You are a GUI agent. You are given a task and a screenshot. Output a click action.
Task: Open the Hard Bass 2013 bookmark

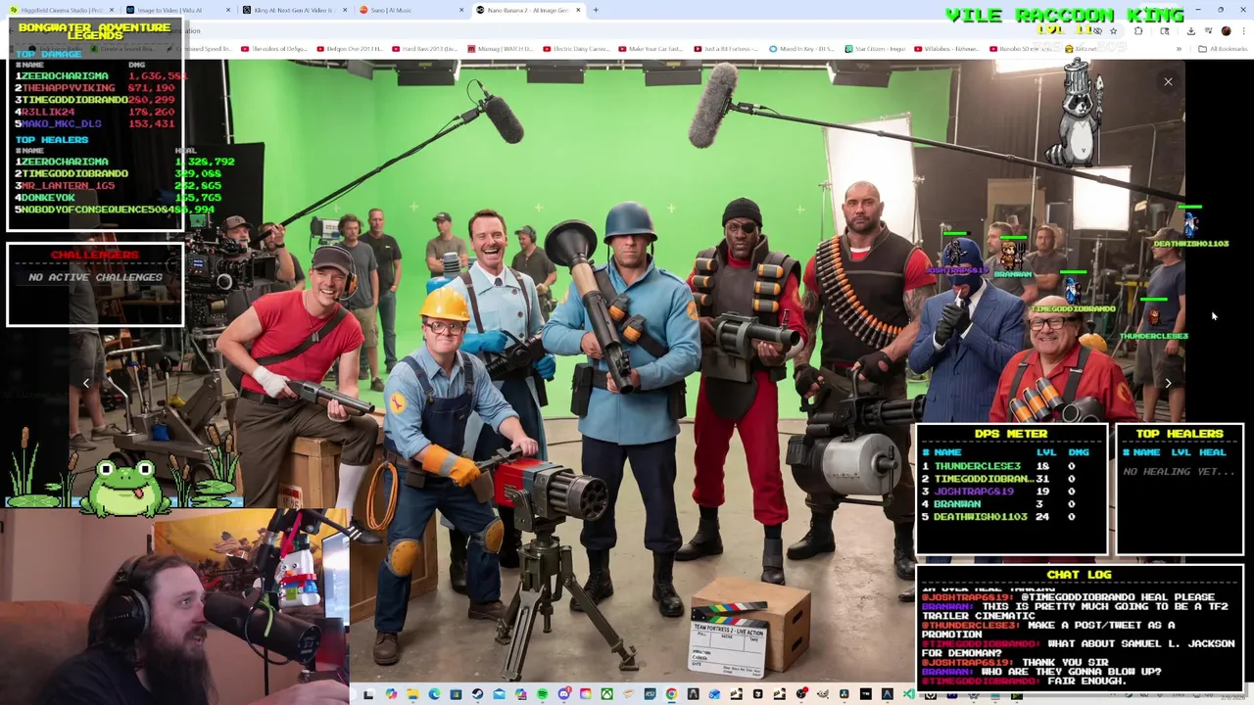[x=426, y=48]
